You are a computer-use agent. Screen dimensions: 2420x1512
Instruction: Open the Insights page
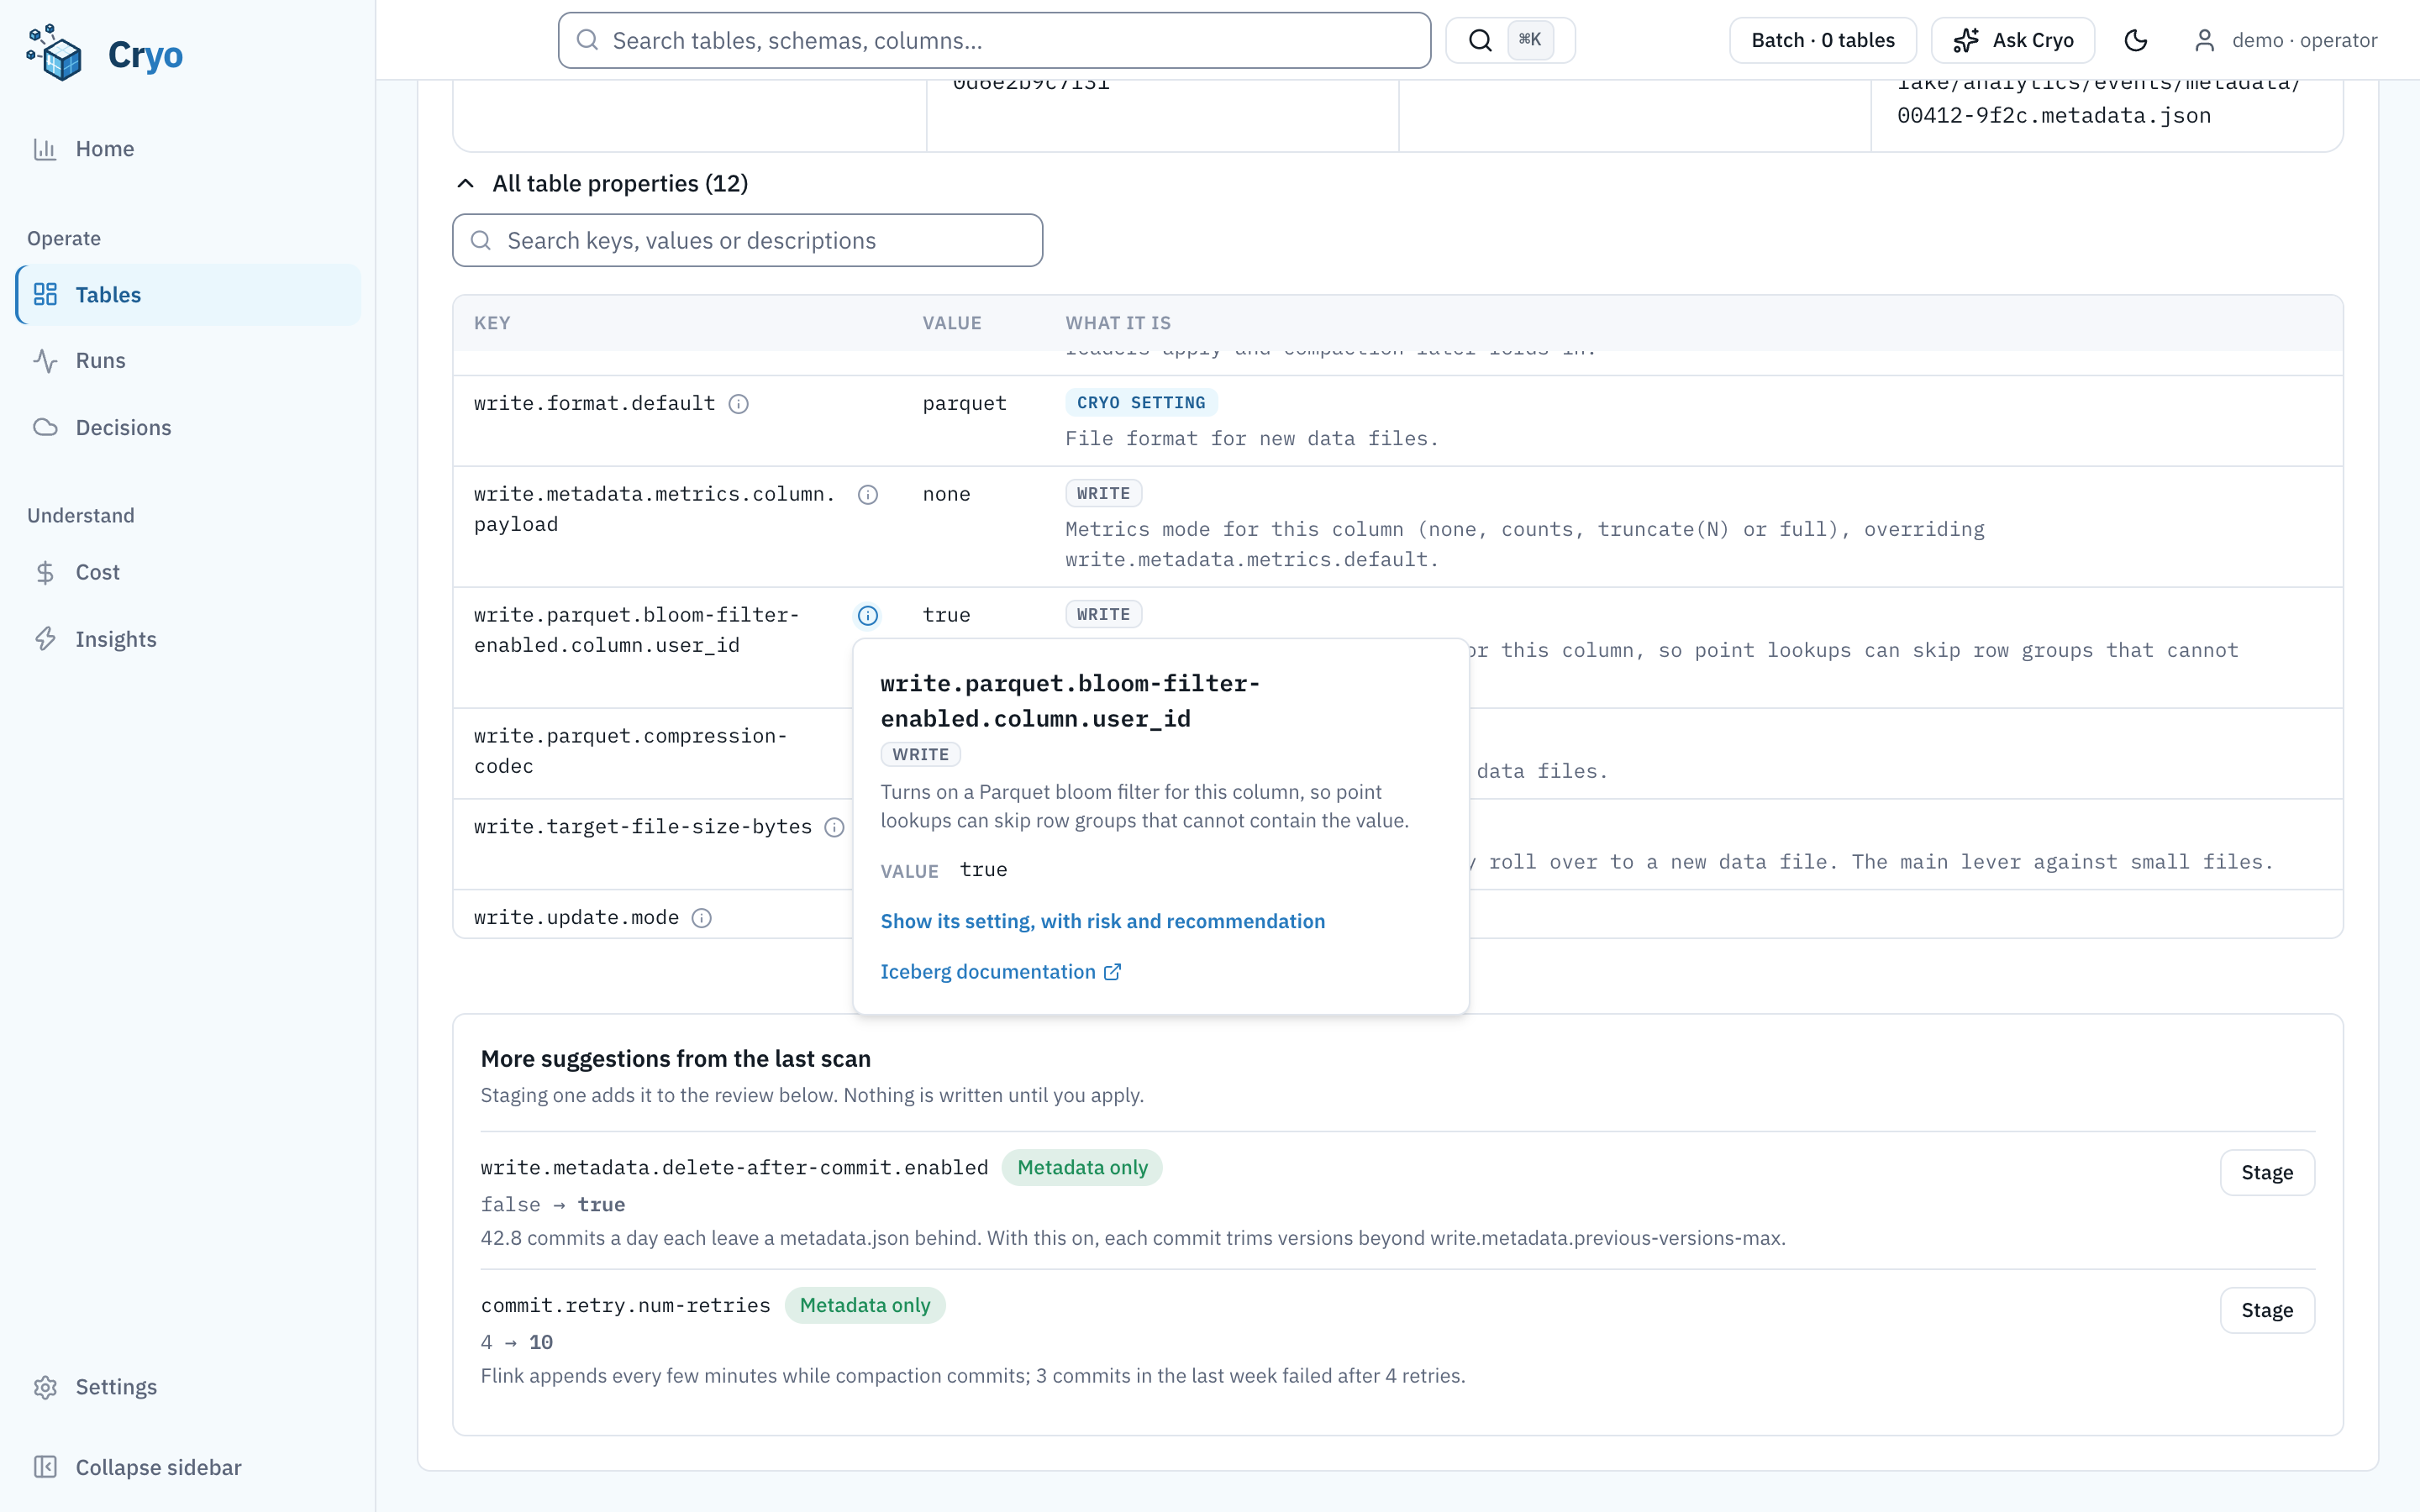(x=188, y=639)
